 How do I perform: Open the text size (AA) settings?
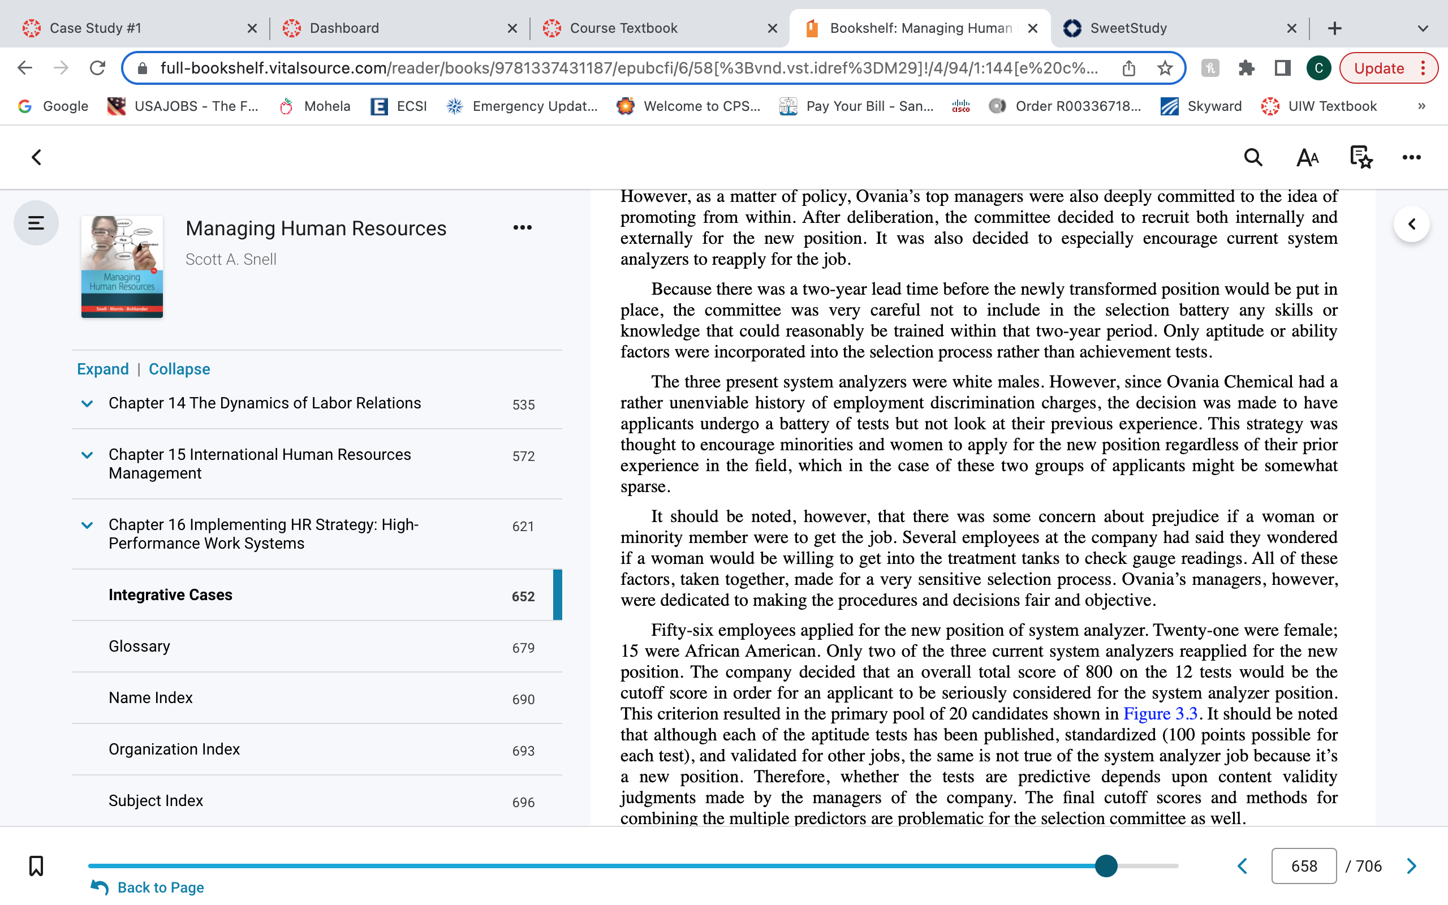click(1307, 157)
